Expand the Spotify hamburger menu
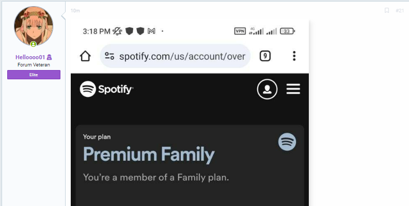Viewport: 409px width, 206px height. (293, 89)
